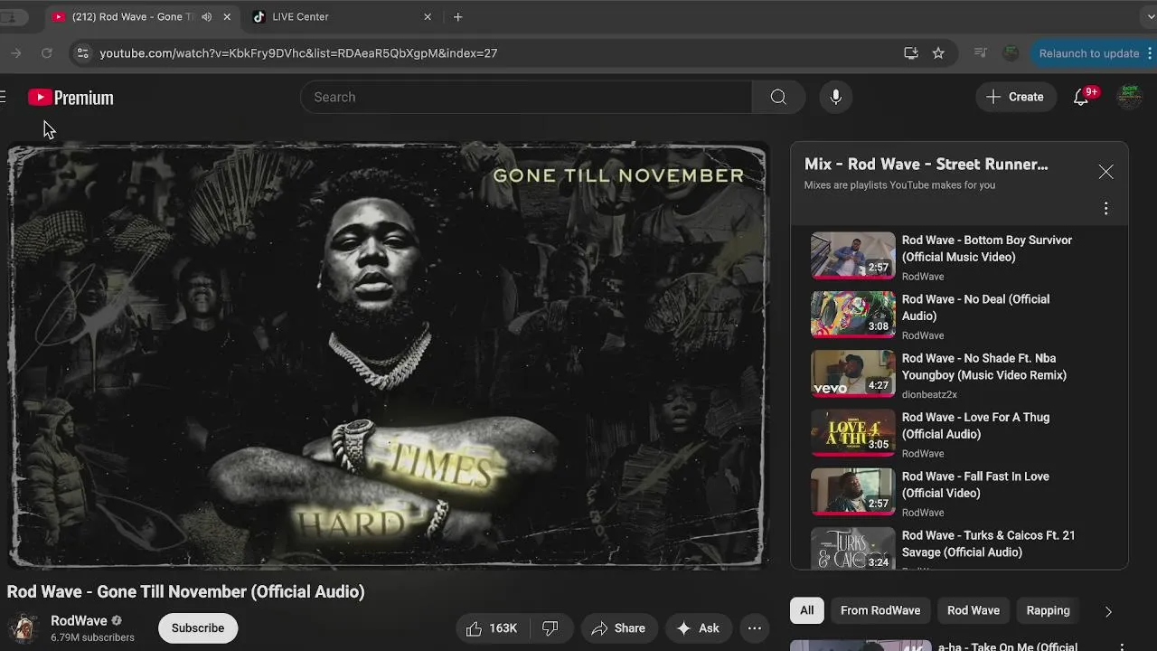Select the Rod Wave filter chip
This screenshot has width=1157, height=651.
pos(974,610)
